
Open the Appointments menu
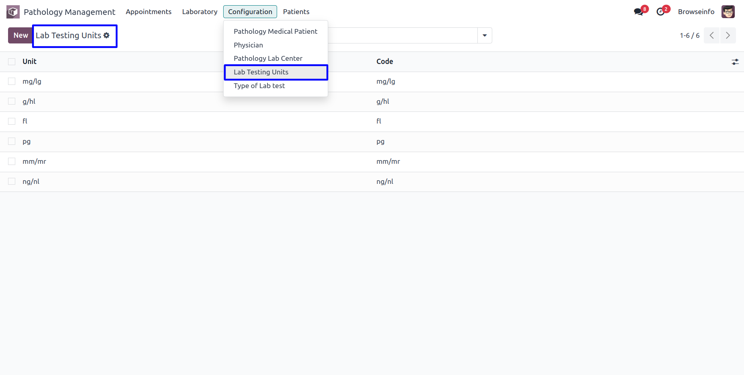click(148, 12)
